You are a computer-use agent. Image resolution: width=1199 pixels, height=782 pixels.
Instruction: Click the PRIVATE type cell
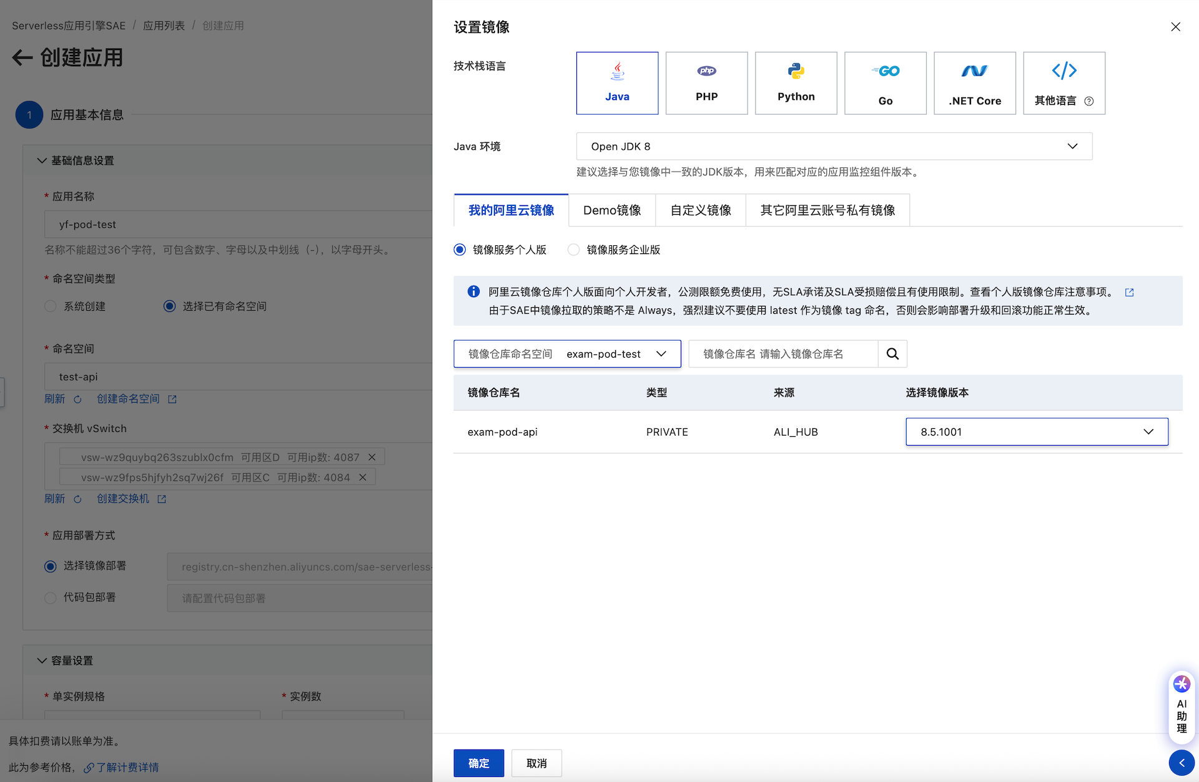pos(667,432)
